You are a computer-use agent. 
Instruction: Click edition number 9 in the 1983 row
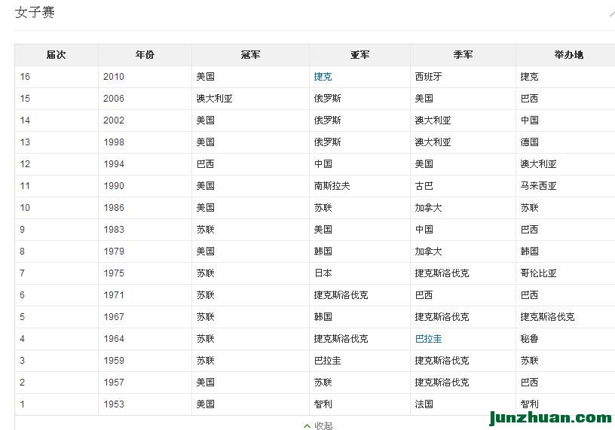23,229
